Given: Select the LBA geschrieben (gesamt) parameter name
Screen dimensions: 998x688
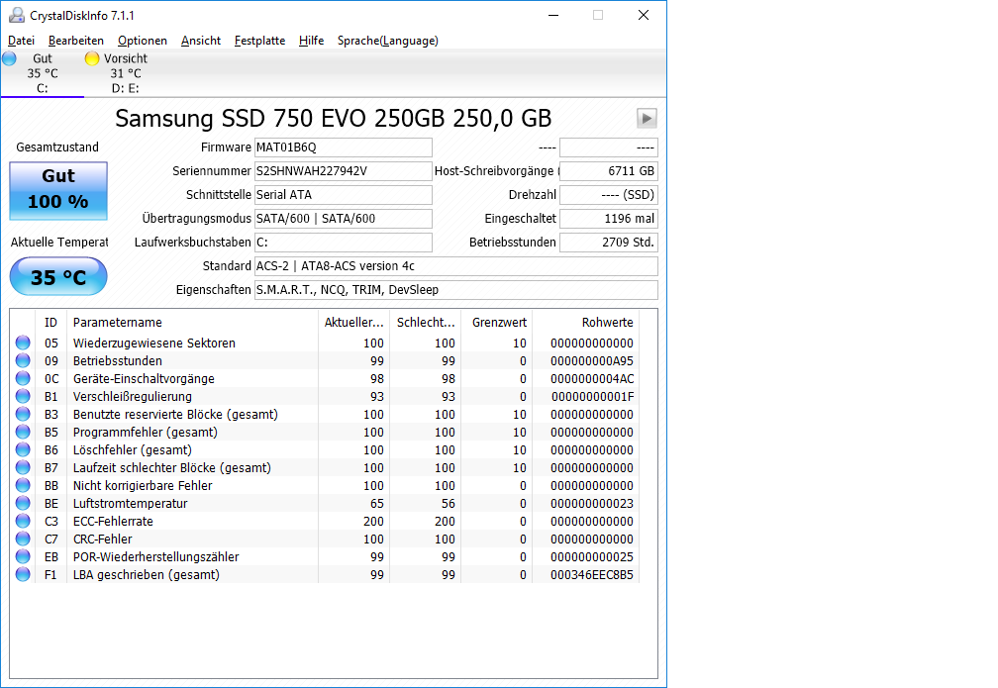Looking at the screenshot, I should (x=147, y=575).
